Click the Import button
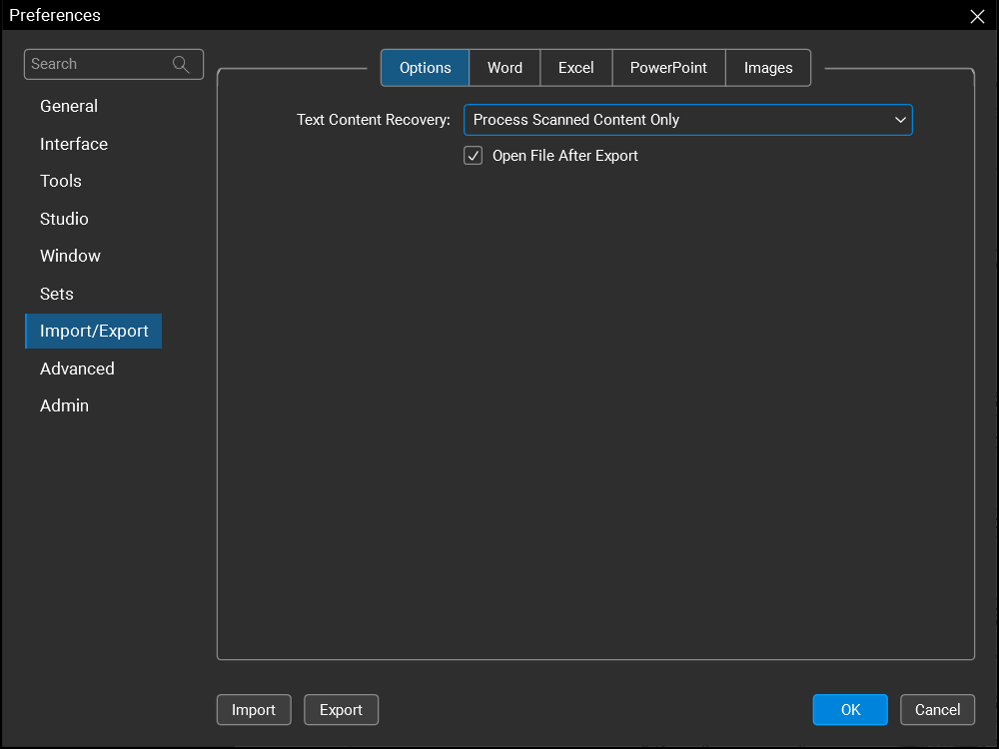999x749 pixels. click(254, 710)
